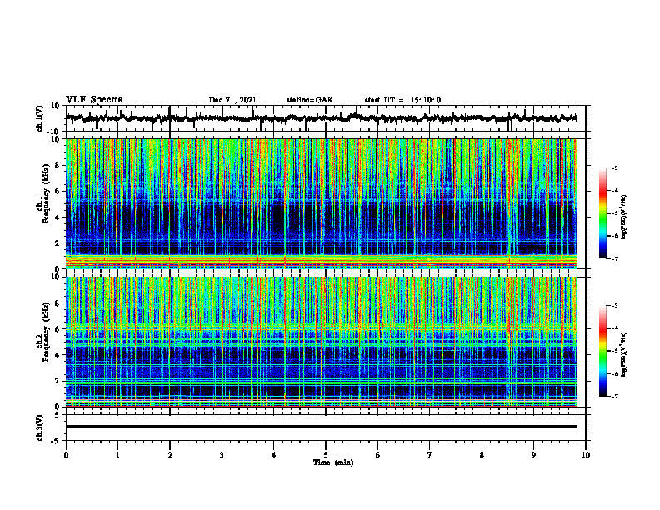Click the "Time (min)" x-axis label
The height and width of the screenshot is (510, 660).
pos(333,462)
